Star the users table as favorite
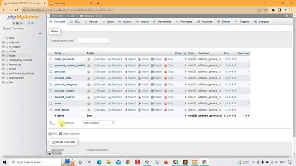This screenshot has height=166, width=296. pos(89,103)
